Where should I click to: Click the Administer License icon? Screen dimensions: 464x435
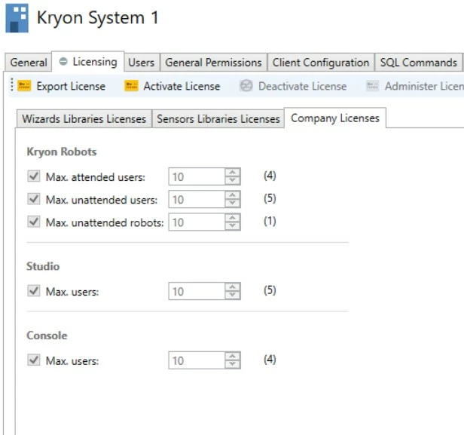[x=372, y=86]
